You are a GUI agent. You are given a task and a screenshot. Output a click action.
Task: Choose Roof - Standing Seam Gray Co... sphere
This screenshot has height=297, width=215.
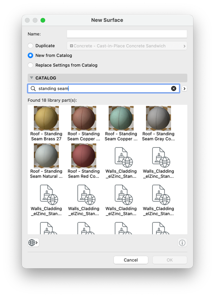point(158,118)
